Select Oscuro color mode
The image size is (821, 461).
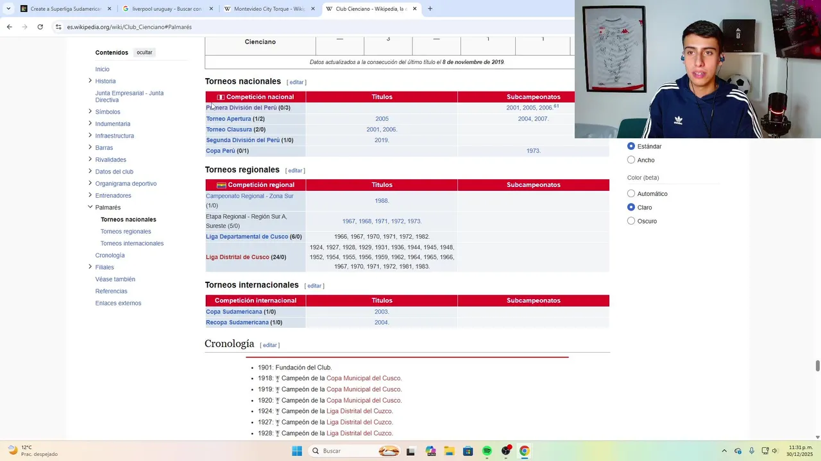click(x=631, y=221)
